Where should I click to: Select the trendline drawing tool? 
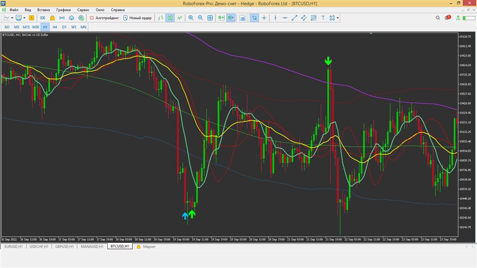click(294, 18)
